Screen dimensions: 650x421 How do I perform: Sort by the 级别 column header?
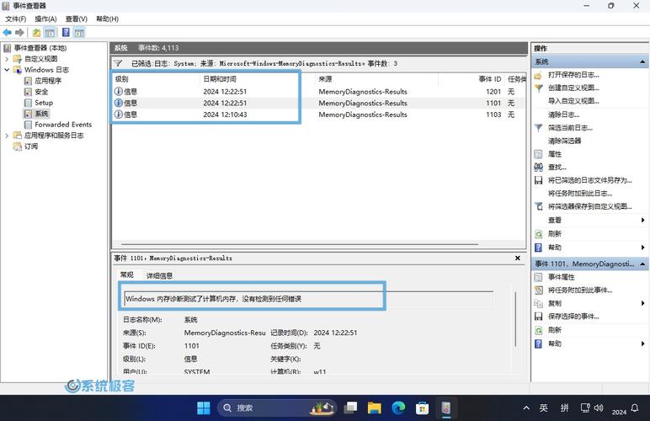pos(156,79)
